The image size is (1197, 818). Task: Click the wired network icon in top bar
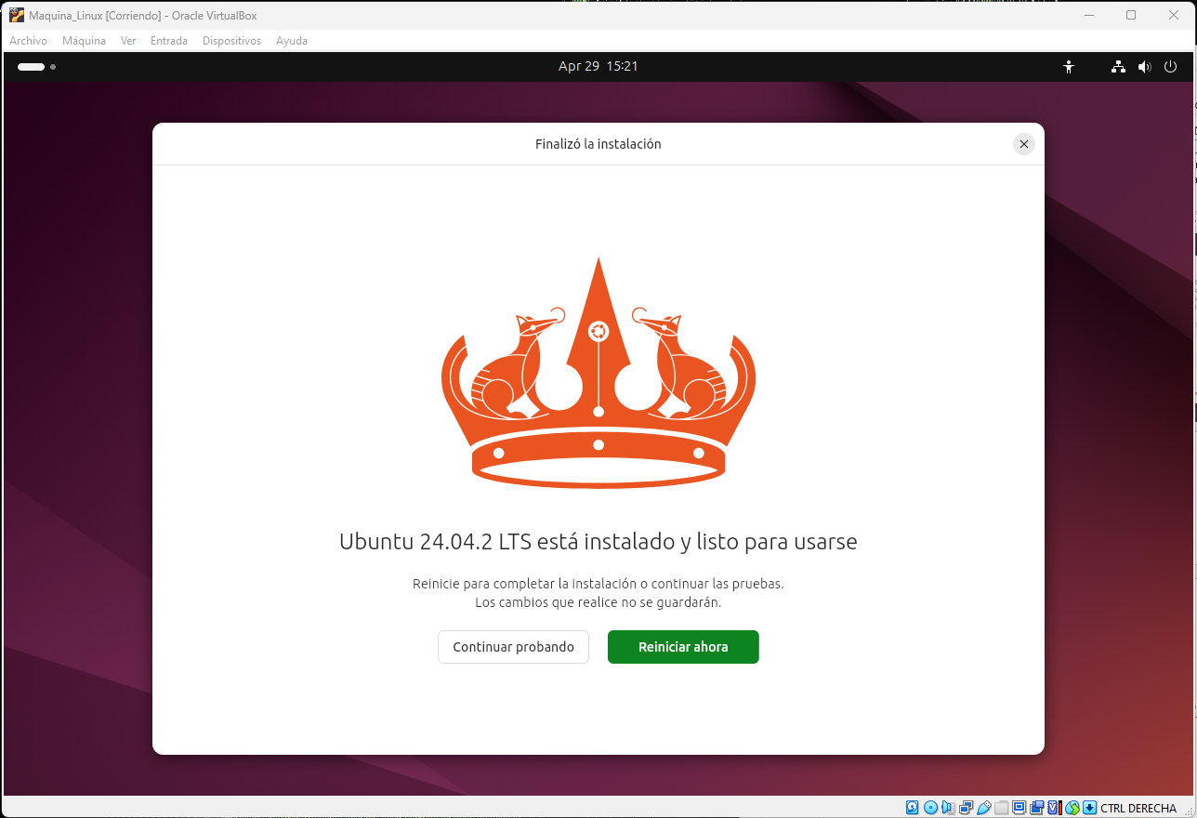pos(1118,67)
